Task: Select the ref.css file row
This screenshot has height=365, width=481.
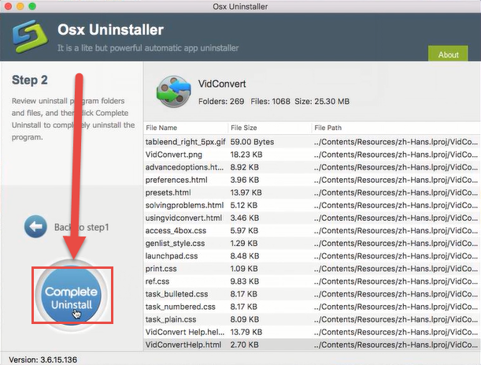Action: (x=311, y=281)
